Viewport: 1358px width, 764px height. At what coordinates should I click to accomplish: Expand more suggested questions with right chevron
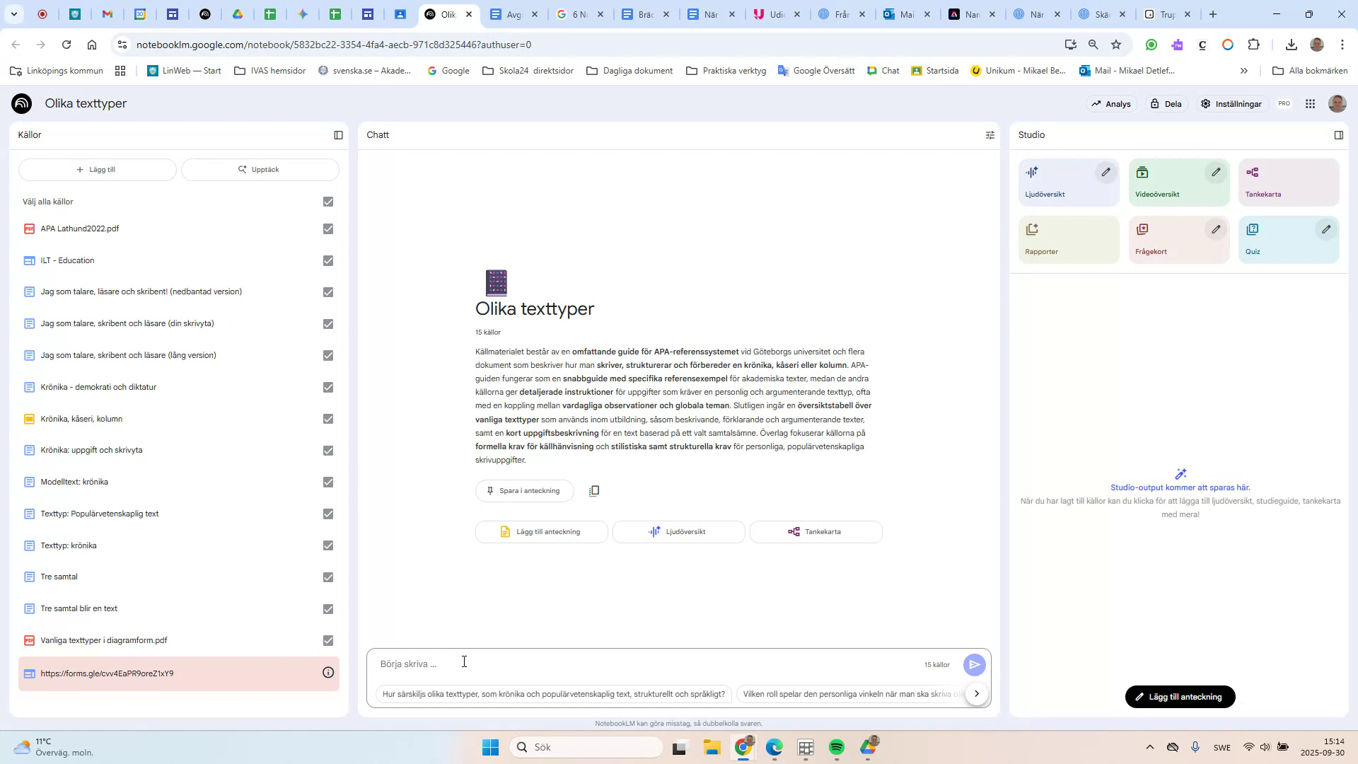point(977,693)
